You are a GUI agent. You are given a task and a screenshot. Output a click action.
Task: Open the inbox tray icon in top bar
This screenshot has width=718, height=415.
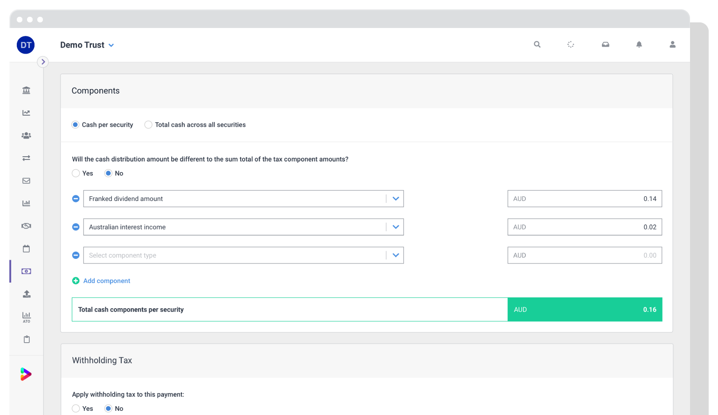[605, 44]
